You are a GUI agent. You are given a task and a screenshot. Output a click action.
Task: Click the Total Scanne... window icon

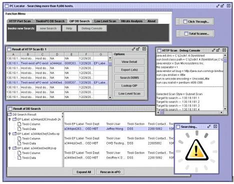[x=186, y=33]
